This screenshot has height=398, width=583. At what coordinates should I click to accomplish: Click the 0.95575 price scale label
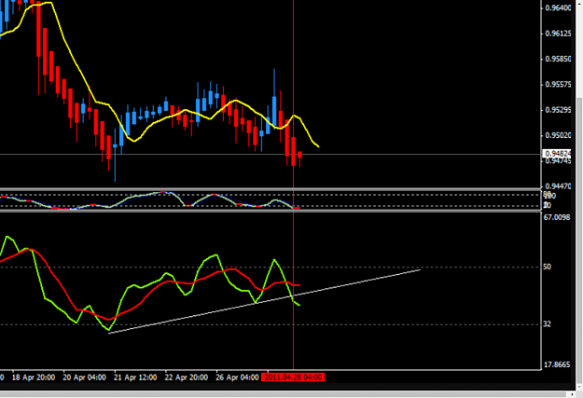(x=558, y=85)
